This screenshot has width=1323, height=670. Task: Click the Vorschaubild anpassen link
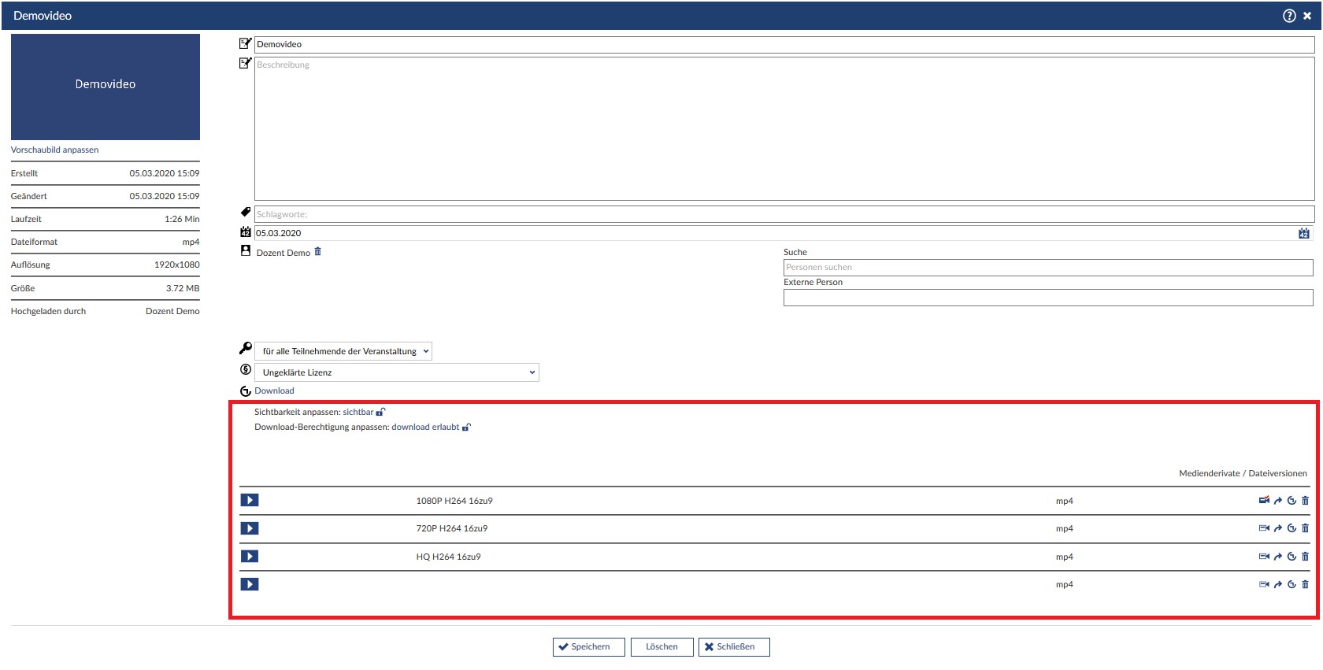coord(55,150)
